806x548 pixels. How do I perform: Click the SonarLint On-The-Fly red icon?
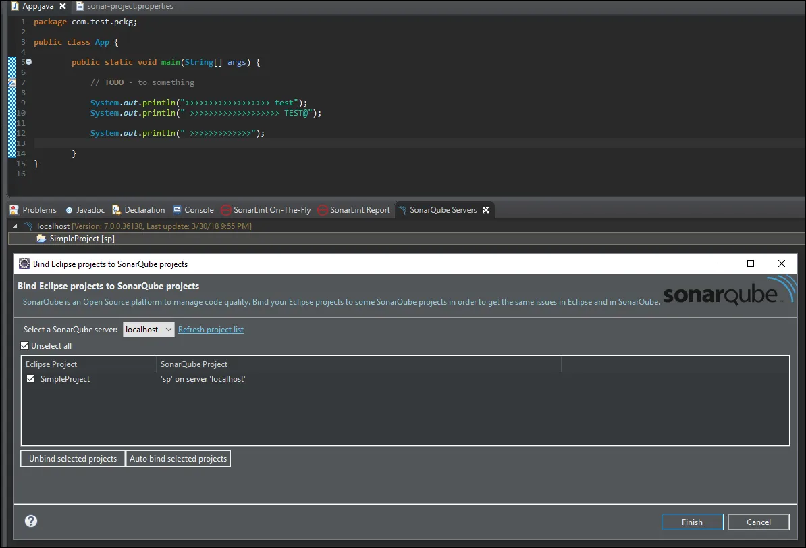(227, 210)
